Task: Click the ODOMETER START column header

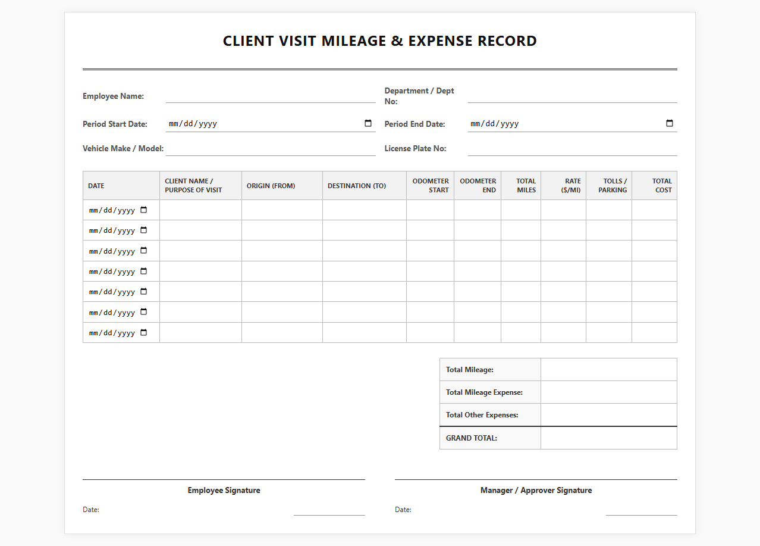Action: (x=430, y=186)
